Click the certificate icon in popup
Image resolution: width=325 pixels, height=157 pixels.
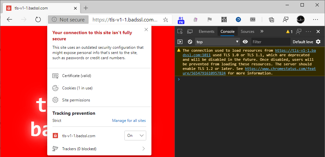55,76
